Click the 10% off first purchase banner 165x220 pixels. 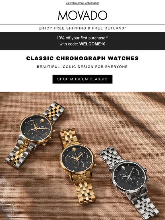pyautogui.click(x=82, y=41)
